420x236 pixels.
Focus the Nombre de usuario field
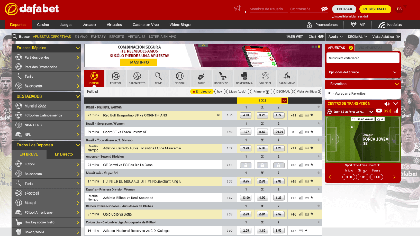(x=268, y=9)
